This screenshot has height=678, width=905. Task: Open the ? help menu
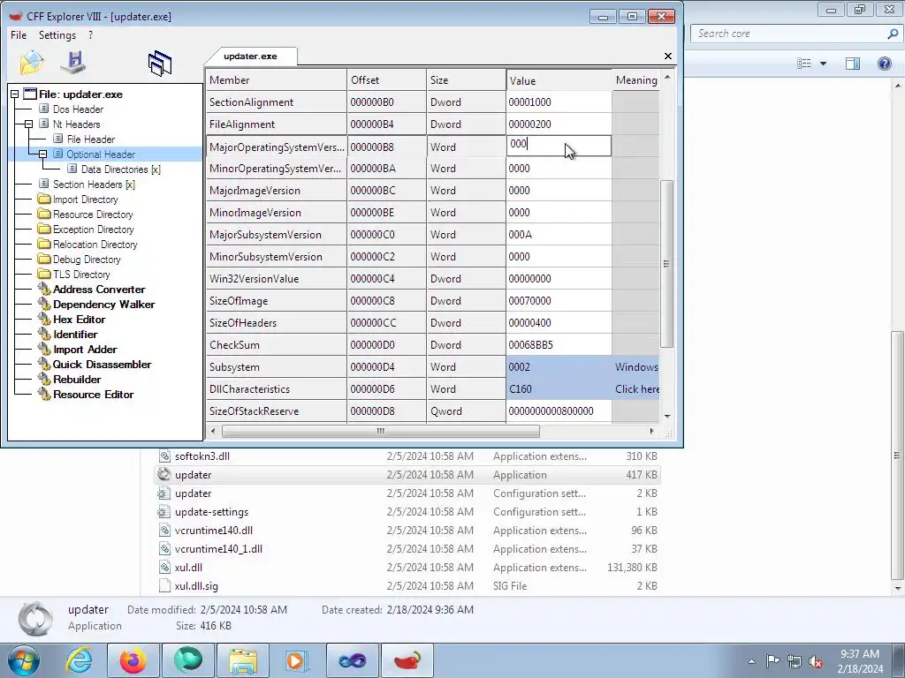click(91, 35)
